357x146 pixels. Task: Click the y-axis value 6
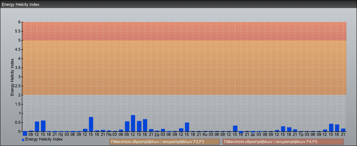pyautogui.click(x=20, y=22)
